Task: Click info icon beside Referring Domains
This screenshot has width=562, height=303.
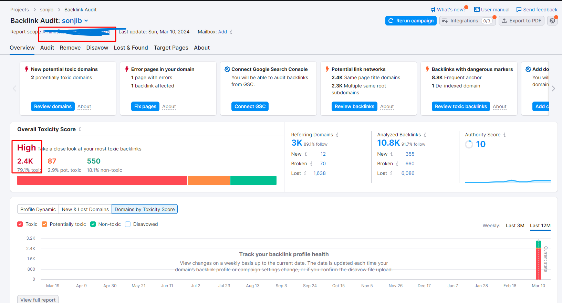Action: (x=337, y=135)
